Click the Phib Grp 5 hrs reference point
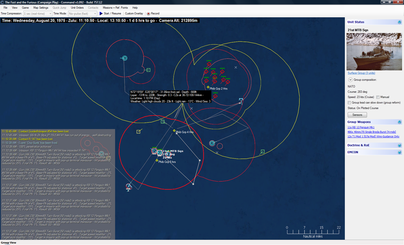Screen dimensions: 404x245 pyautogui.click(x=157, y=160)
